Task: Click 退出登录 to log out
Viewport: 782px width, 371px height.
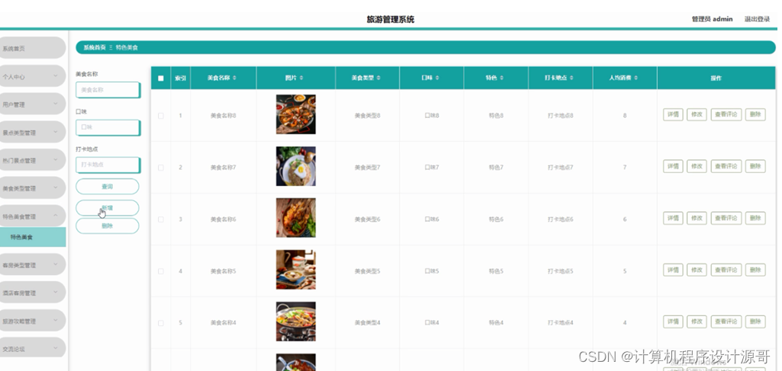Action: click(x=757, y=19)
